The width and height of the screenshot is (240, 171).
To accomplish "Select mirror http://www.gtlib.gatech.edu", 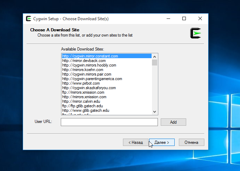I will [107, 110].
